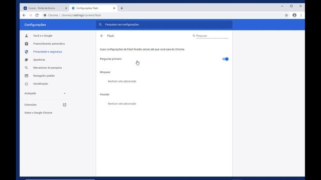Click the Bloquear section heading
This screenshot has width=321, height=180.
(105, 72)
